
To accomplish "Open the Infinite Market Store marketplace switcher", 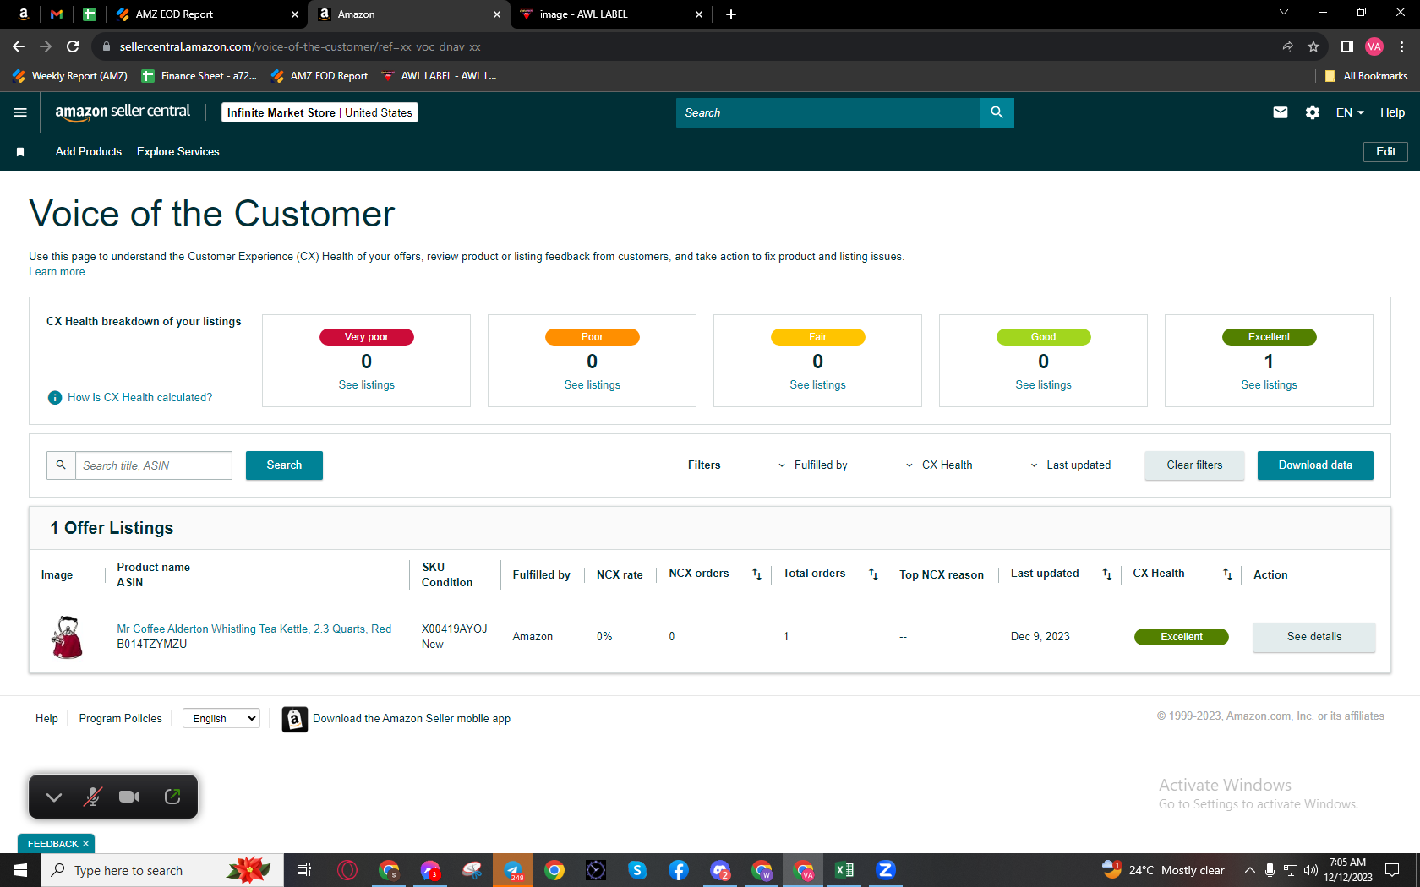I will coord(319,112).
